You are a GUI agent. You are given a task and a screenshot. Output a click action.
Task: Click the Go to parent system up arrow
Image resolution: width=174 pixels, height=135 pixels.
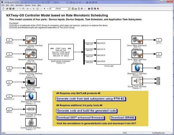pos(33,8)
